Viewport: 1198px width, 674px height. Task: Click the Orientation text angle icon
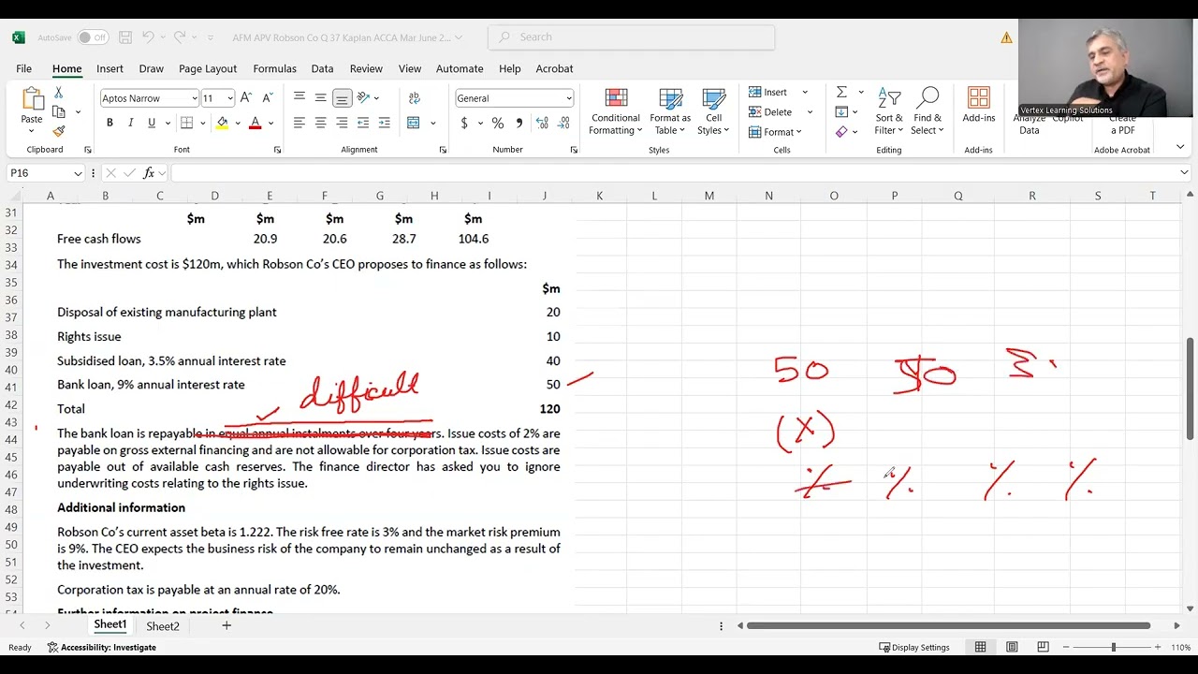coord(363,97)
